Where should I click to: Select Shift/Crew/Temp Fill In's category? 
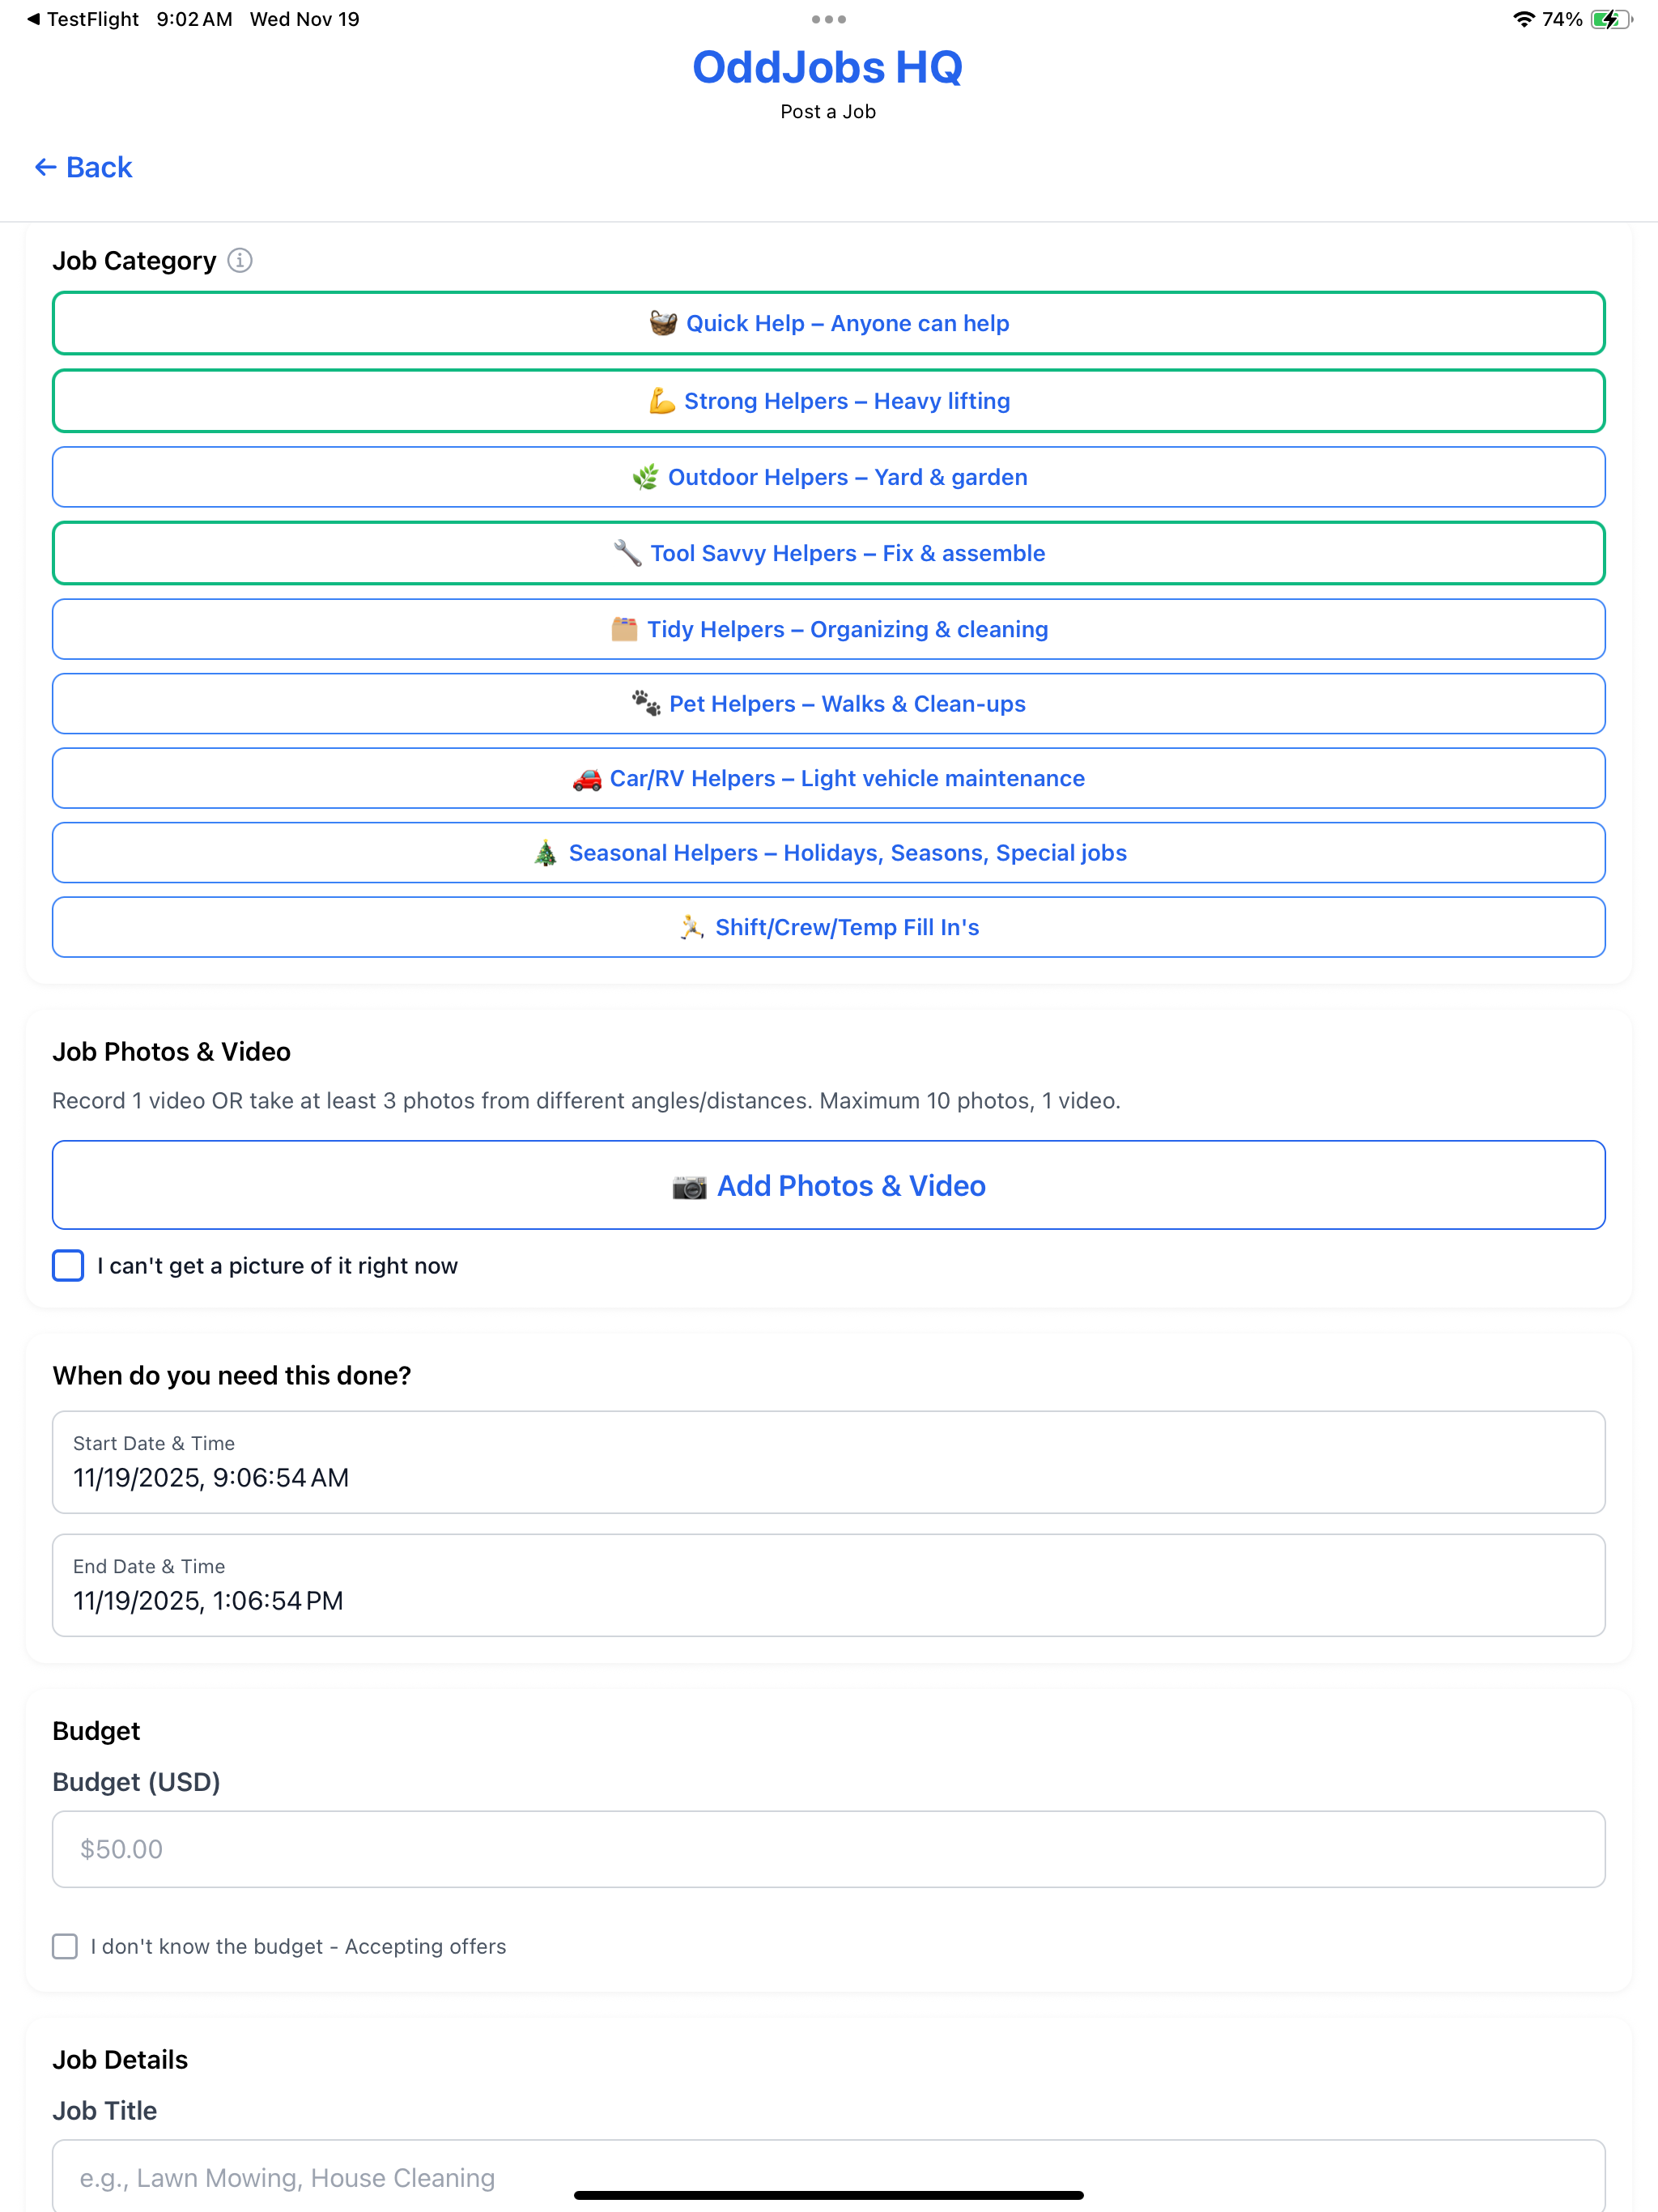click(x=828, y=927)
